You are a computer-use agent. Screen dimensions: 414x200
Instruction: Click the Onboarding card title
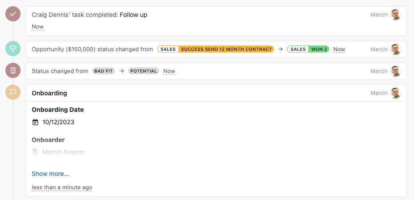pos(49,93)
